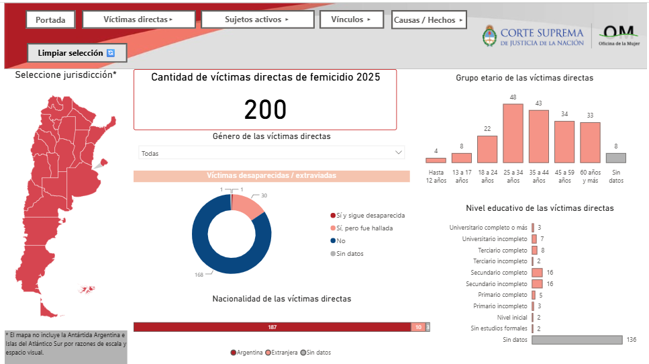Click the Nivel inicial label

[x=512, y=317]
